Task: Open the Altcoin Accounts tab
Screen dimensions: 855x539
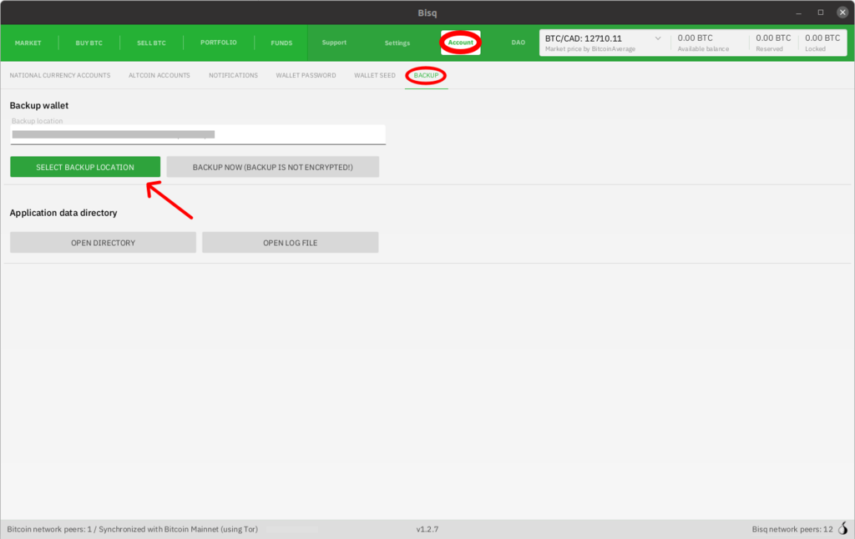Action: (x=159, y=75)
